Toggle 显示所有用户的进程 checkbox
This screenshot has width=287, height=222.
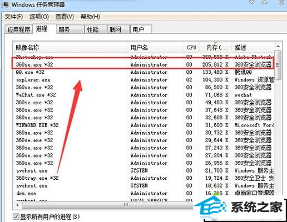tap(16, 216)
